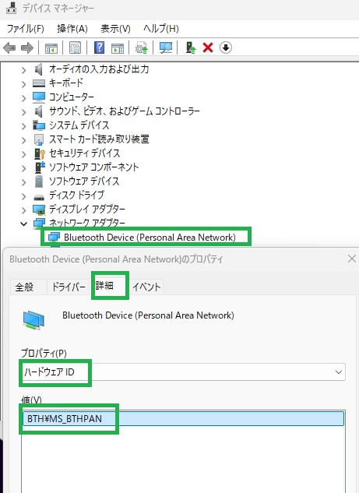Image resolution: width=359 pixels, height=493 pixels.
Task: Click the Forward arrow toolbar icon
Action: click(x=27, y=48)
